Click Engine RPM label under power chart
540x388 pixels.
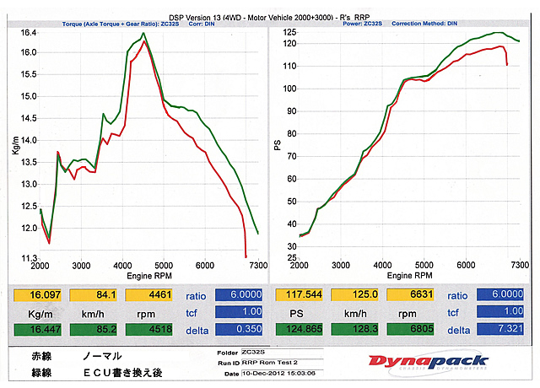[x=409, y=276]
